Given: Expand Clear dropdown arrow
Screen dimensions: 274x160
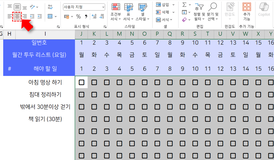Looking at the screenshot, I should pos(189,20).
